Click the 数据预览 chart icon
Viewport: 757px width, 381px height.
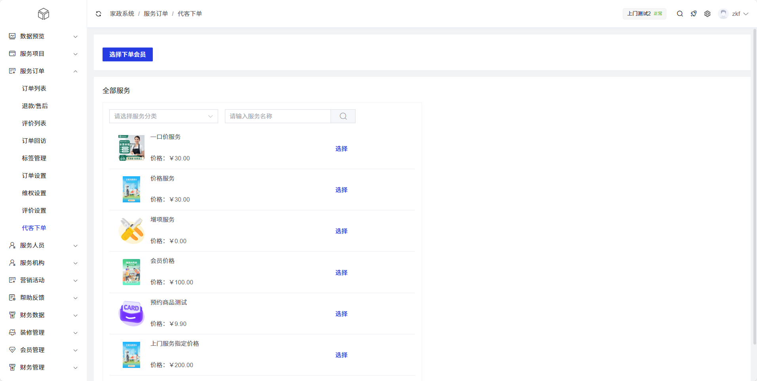click(x=12, y=36)
